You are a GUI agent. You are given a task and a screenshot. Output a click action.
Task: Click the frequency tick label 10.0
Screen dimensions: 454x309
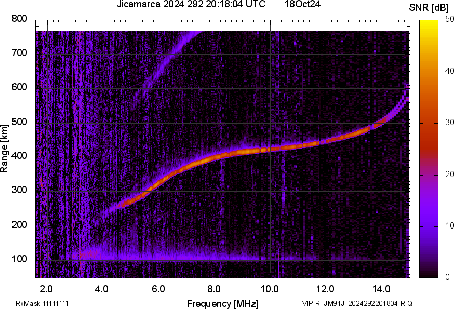point(270,289)
